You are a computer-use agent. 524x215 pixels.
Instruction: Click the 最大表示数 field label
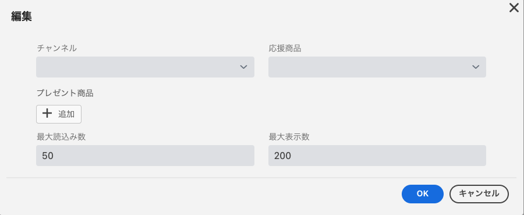pos(289,137)
